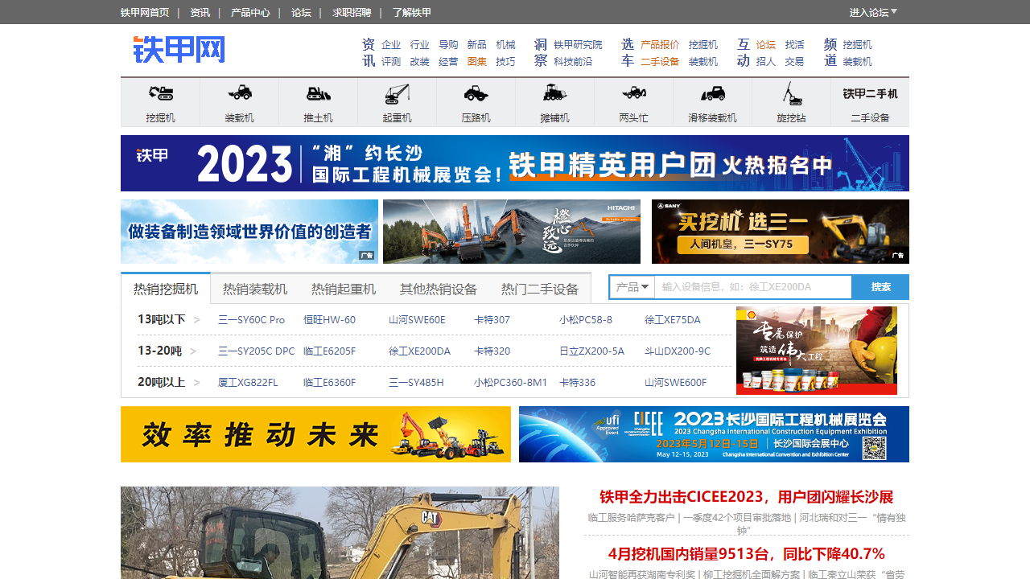Open the 三一SY485H link
Screen dimensions: 1030x579
pyautogui.click(x=416, y=383)
